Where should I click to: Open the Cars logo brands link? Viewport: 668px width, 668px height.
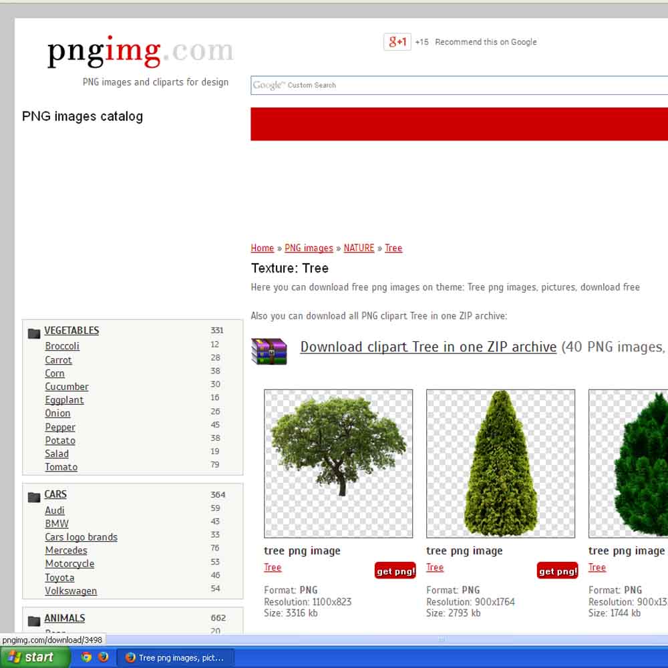pyautogui.click(x=81, y=537)
